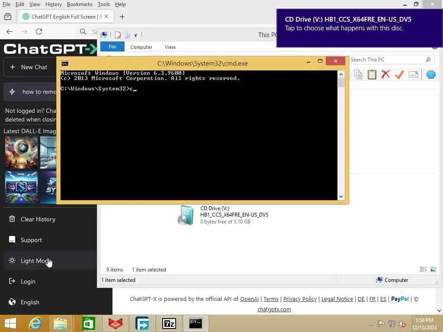The width and height of the screenshot is (443, 332).
Task: Click the properties icon in Explorer title bar
Action: (x=118, y=35)
